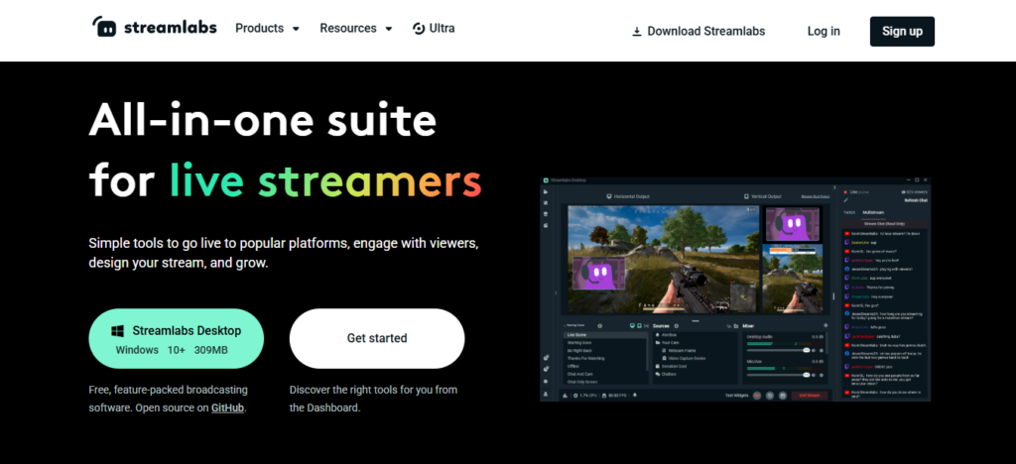Download Streamlabs Desktop for Windows
Screen dimensions: 1016x464
click(x=177, y=339)
